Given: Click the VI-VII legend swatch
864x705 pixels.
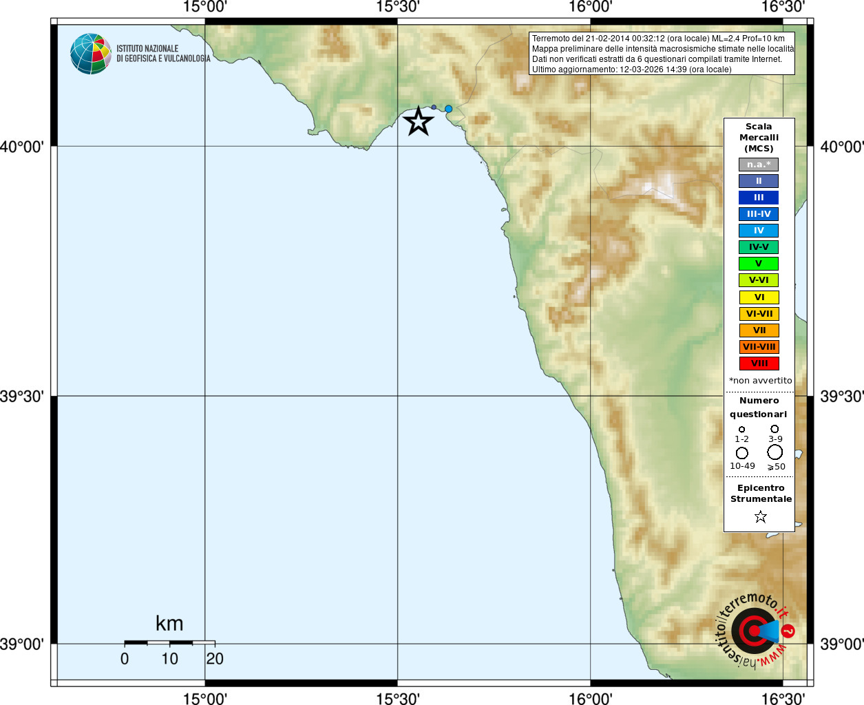Looking at the screenshot, I should [x=759, y=314].
